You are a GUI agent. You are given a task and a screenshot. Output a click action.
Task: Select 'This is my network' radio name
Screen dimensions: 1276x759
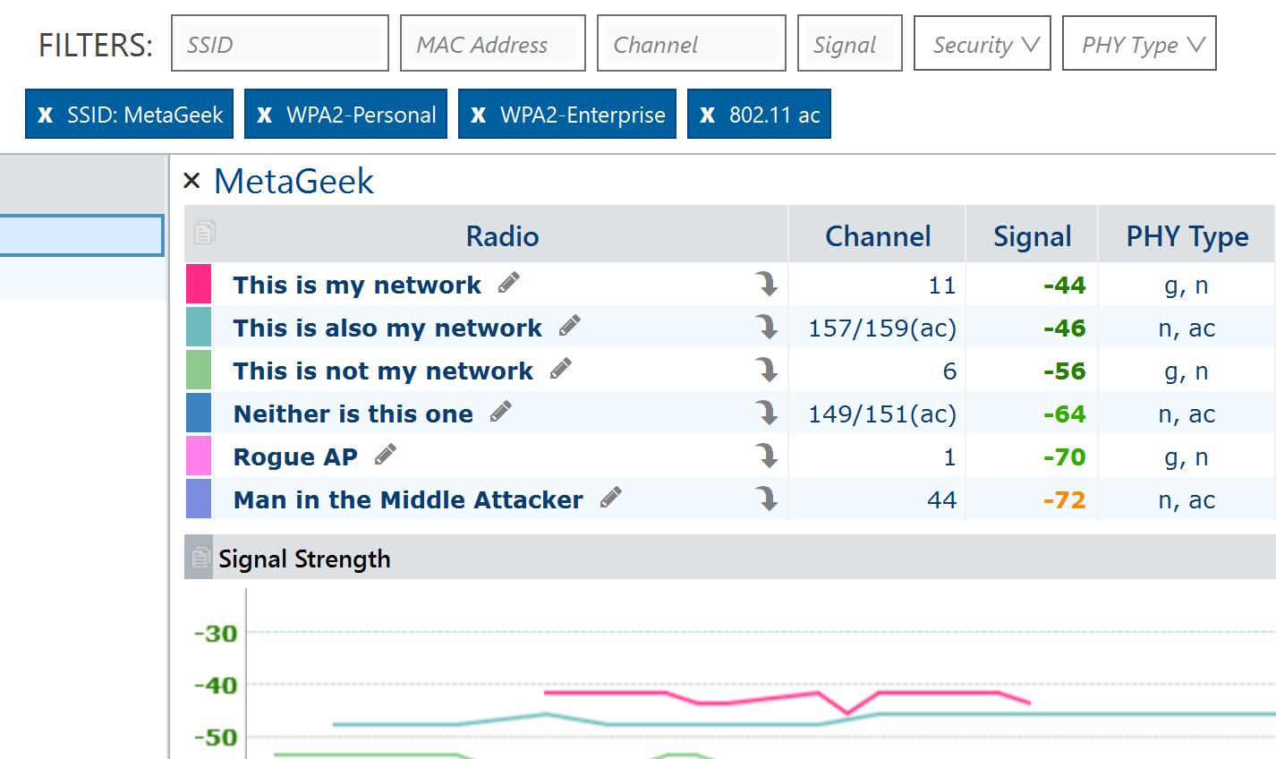click(x=357, y=285)
